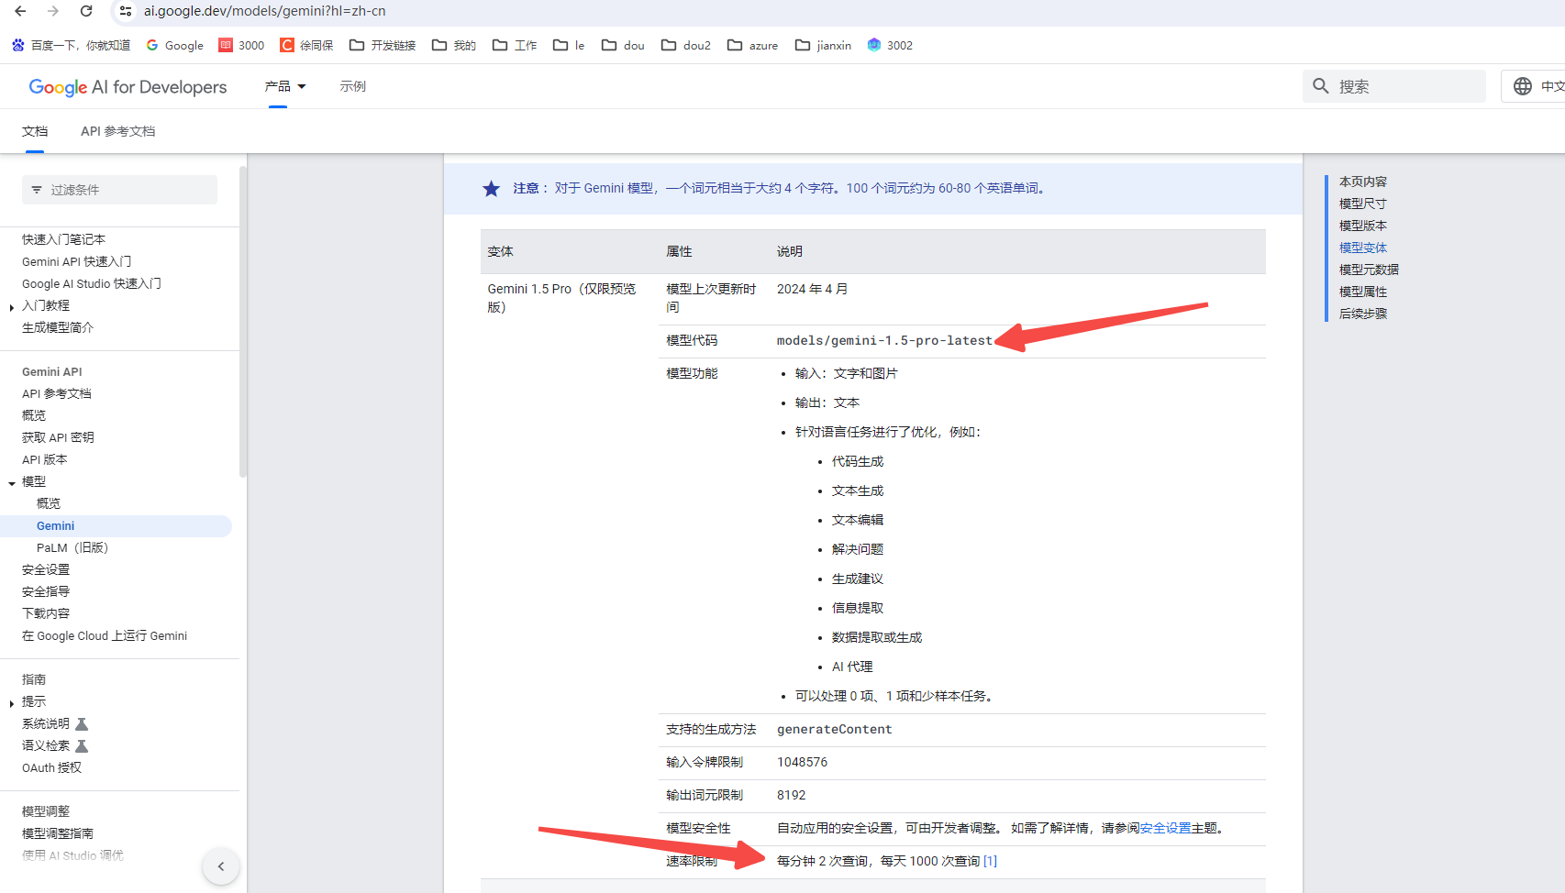The image size is (1565, 893).
Task: Go back with the browser back arrow
Action: (x=20, y=11)
